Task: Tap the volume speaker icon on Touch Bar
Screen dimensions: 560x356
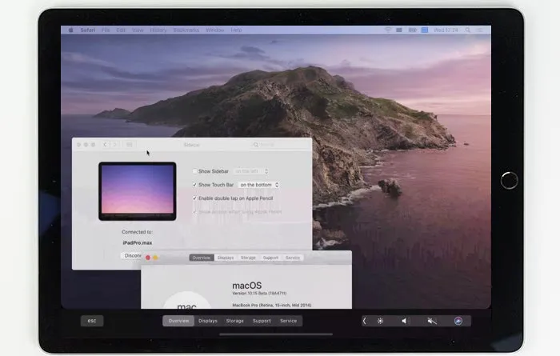Action: coord(404,321)
